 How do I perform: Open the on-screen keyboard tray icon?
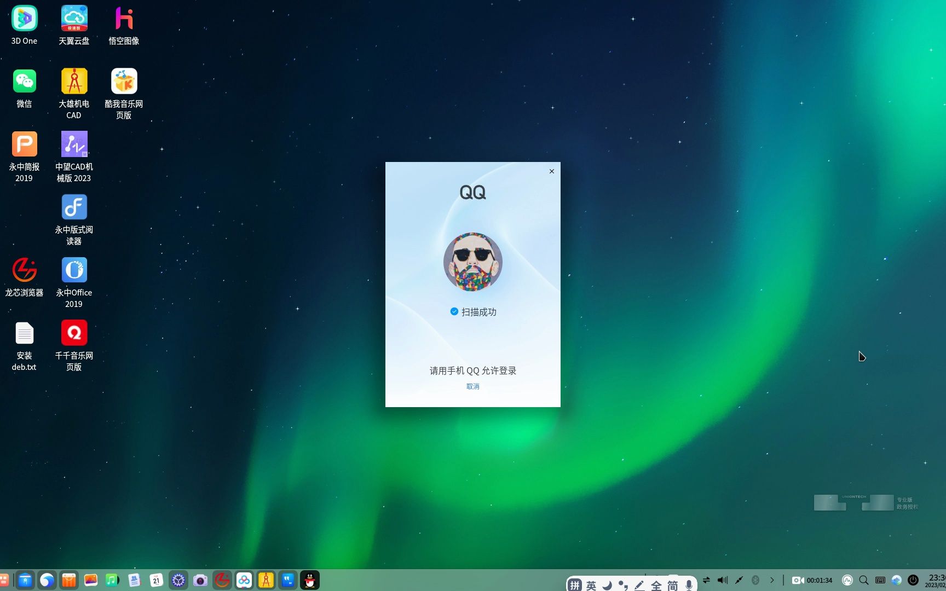pos(880,580)
